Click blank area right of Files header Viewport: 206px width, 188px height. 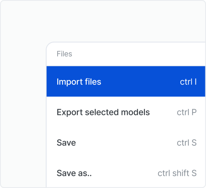pyautogui.click(x=137, y=54)
